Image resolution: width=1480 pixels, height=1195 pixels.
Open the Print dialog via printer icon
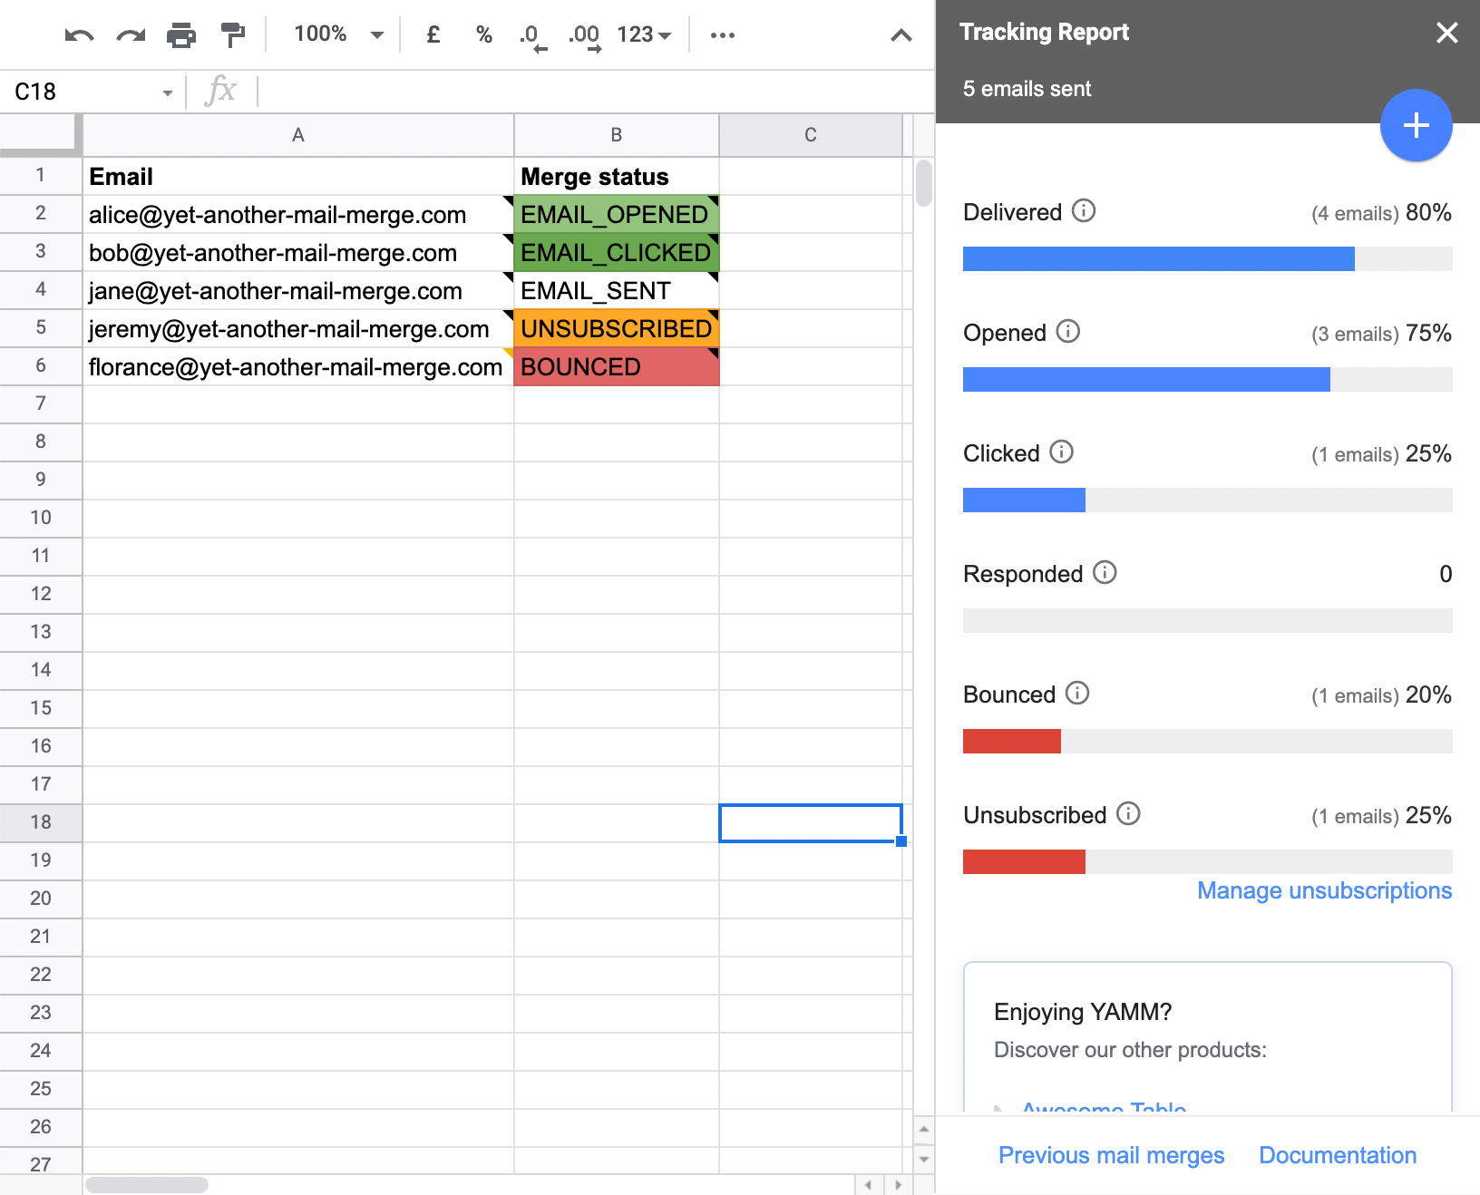coord(181,34)
